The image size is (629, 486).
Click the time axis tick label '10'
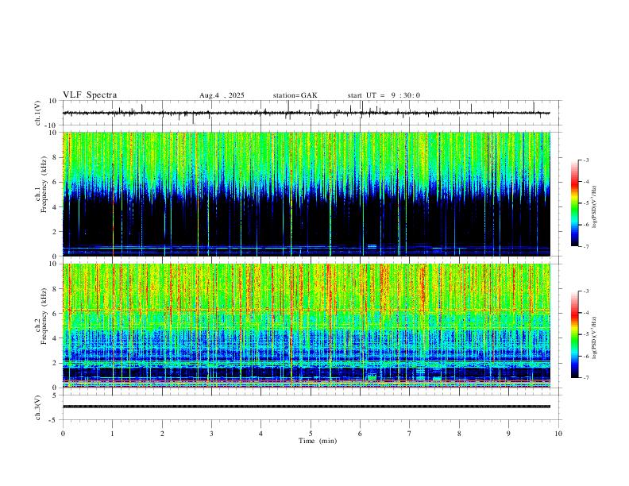[x=558, y=434]
